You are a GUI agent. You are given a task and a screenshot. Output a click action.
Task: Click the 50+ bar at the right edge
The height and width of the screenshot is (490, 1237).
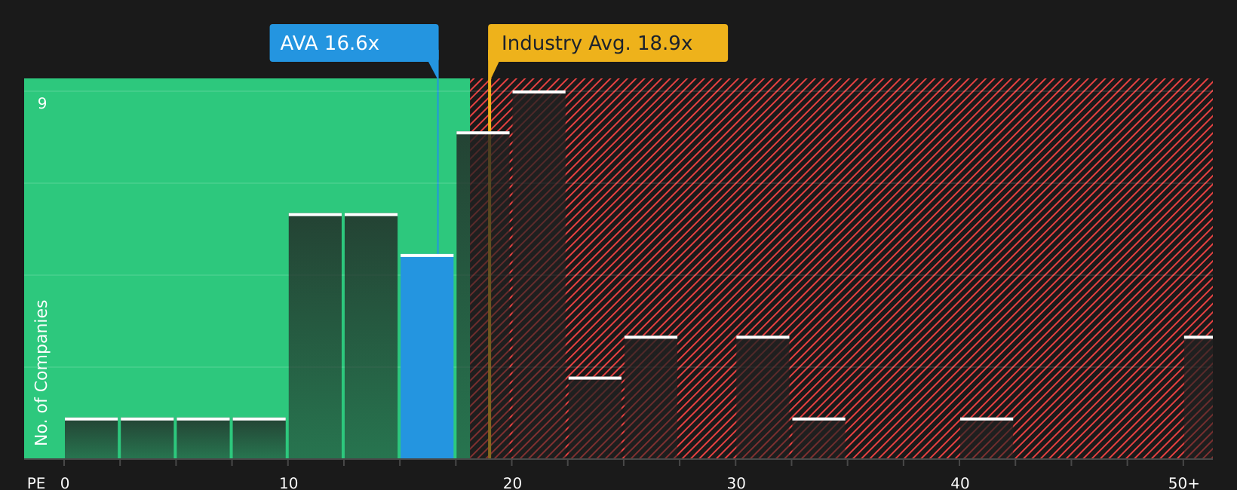[1199, 397]
